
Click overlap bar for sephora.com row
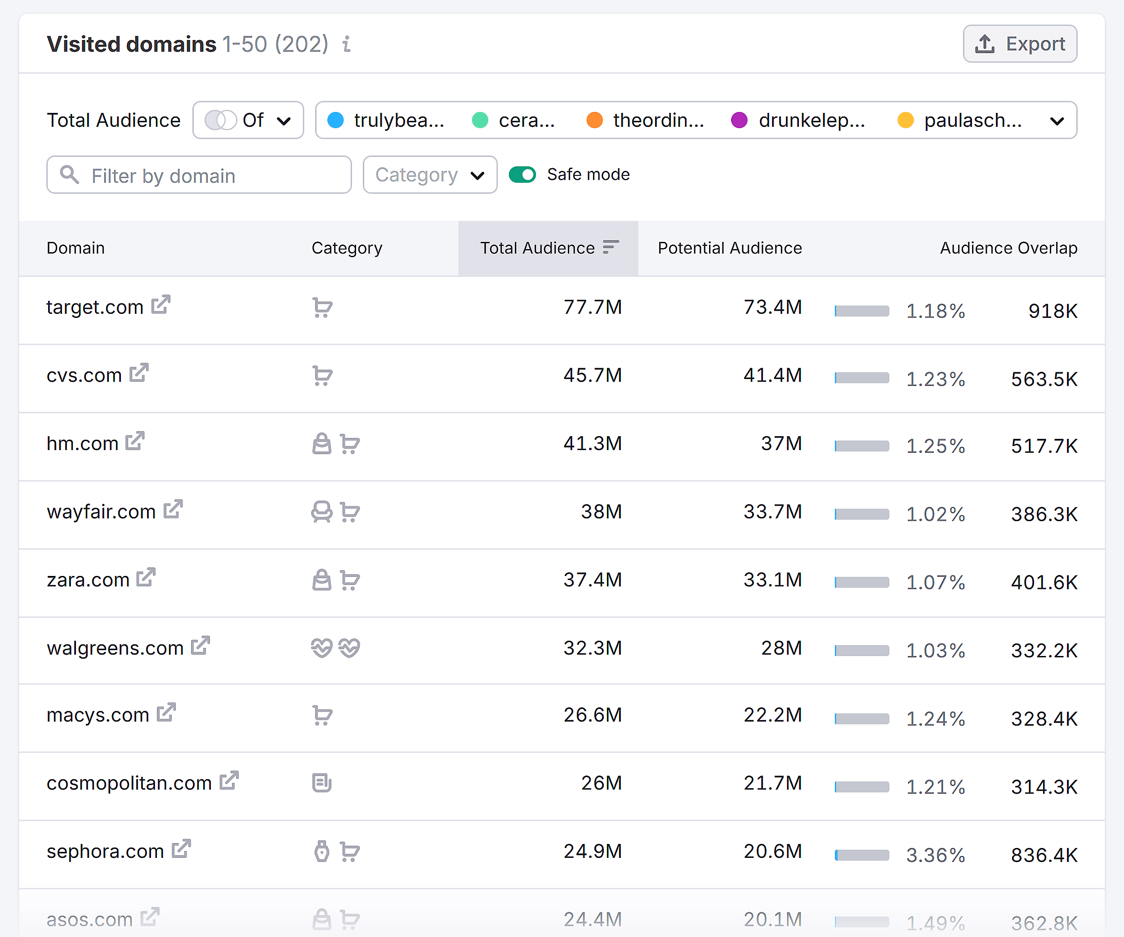coord(862,855)
